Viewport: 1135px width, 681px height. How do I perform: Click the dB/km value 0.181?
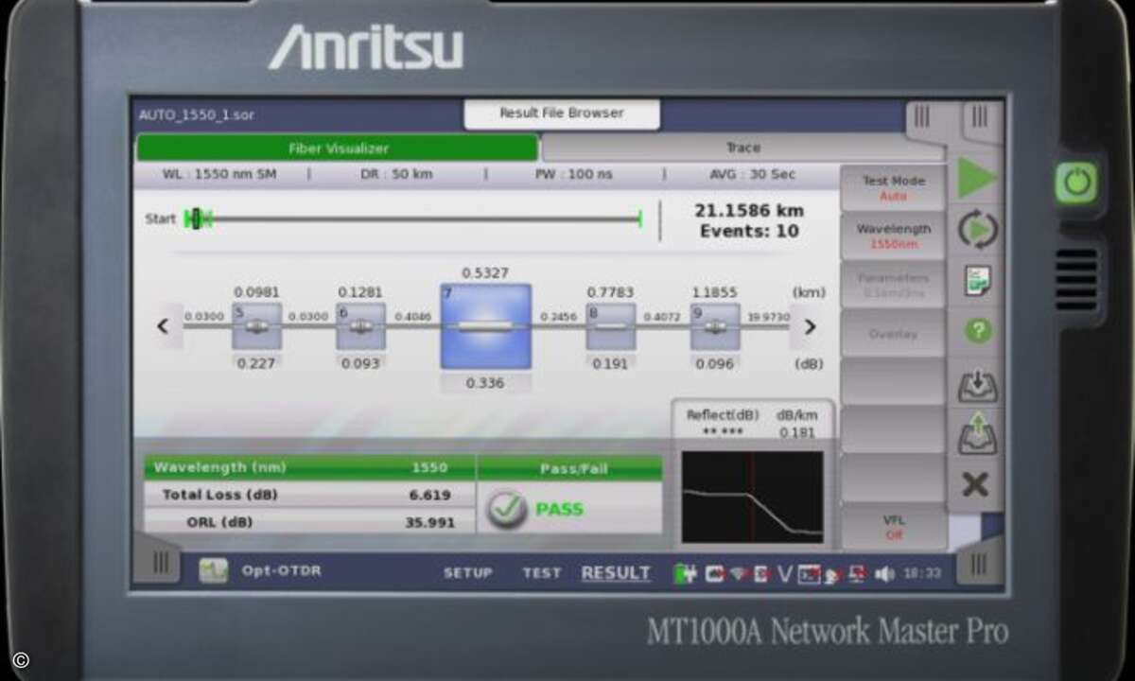click(797, 433)
